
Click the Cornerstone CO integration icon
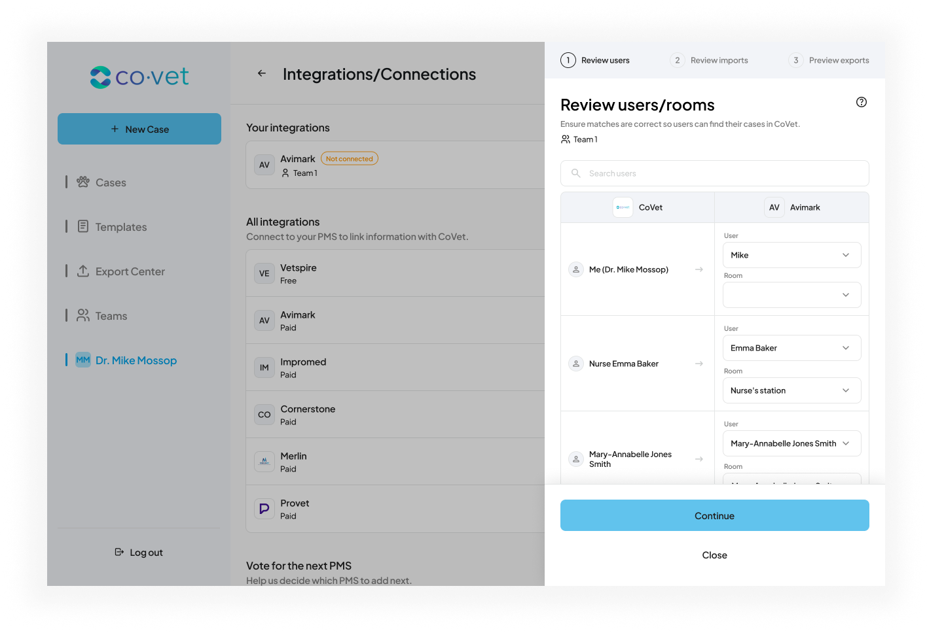264,415
